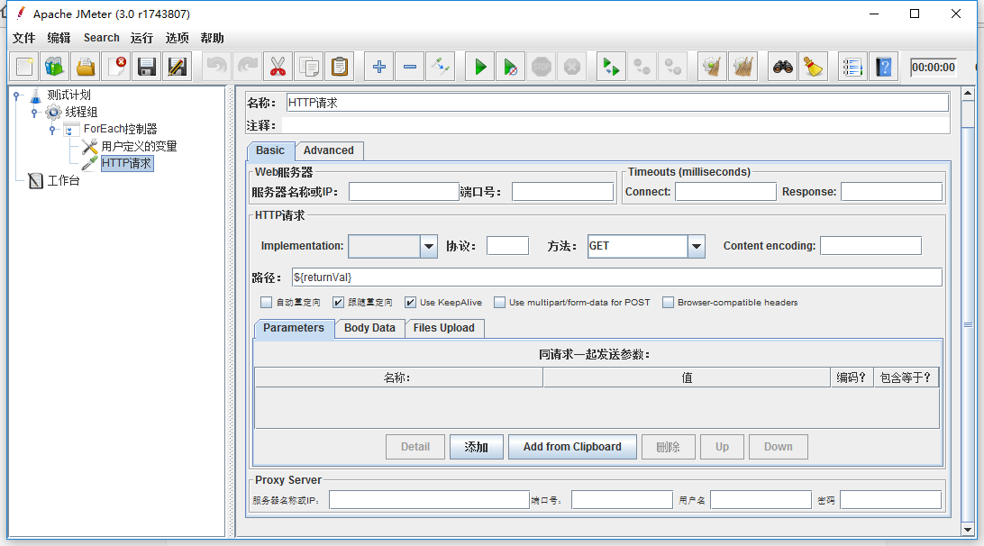
Task: Save the test plan with floppy icon
Action: click(147, 67)
